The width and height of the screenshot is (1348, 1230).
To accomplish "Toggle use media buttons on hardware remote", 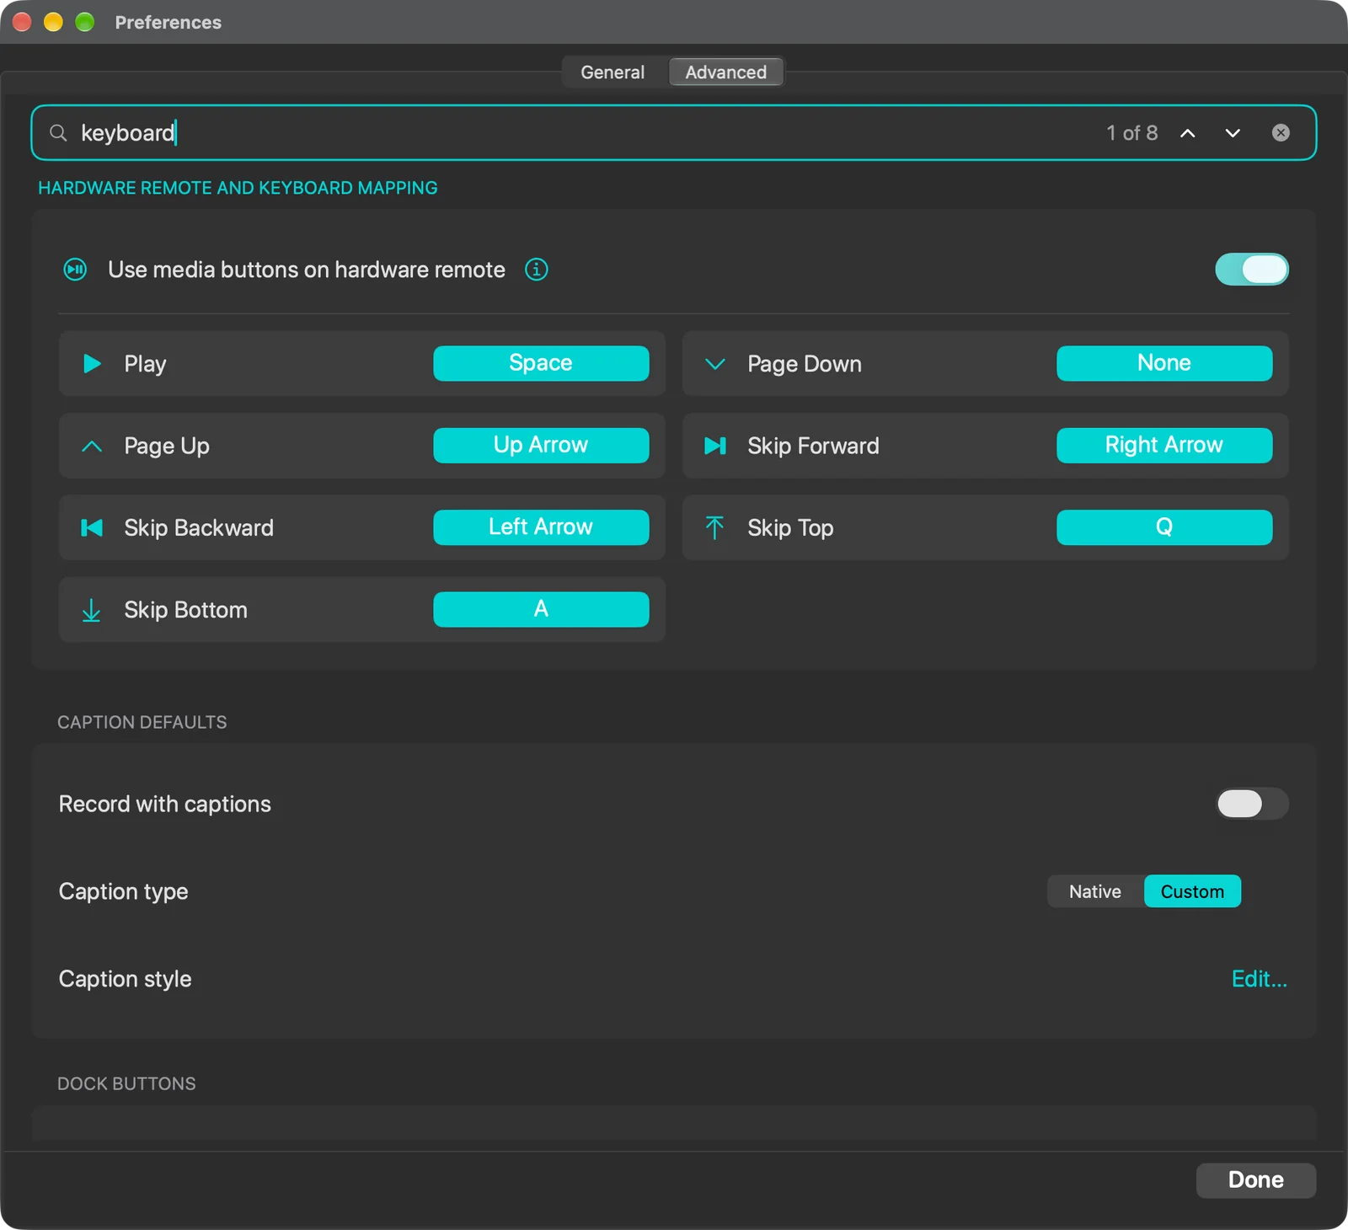I will [1252, 270].
